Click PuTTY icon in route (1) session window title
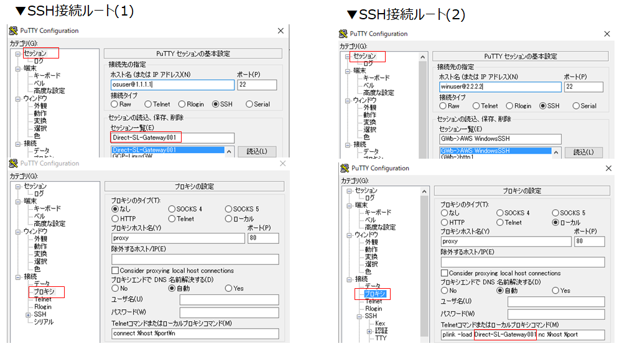The width and height of the screenshot is (617, 351). pyautogui.click(x=14, y=30)
